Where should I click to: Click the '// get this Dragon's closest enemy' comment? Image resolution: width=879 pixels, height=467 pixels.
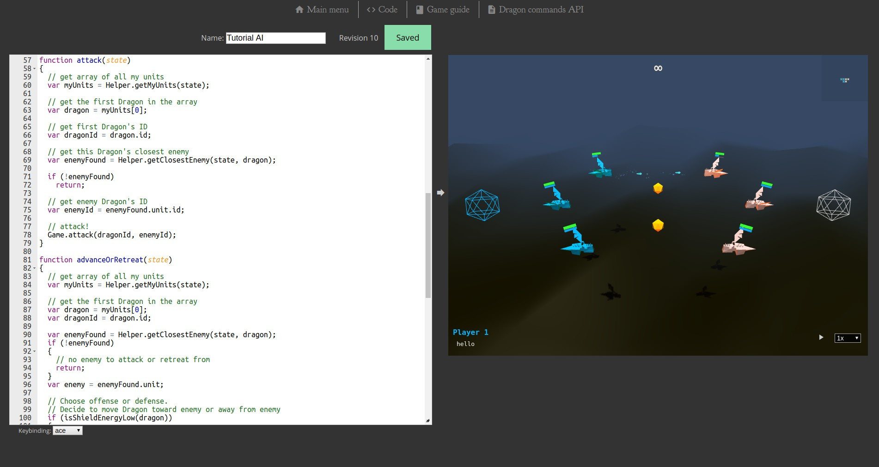coord(118,152)
